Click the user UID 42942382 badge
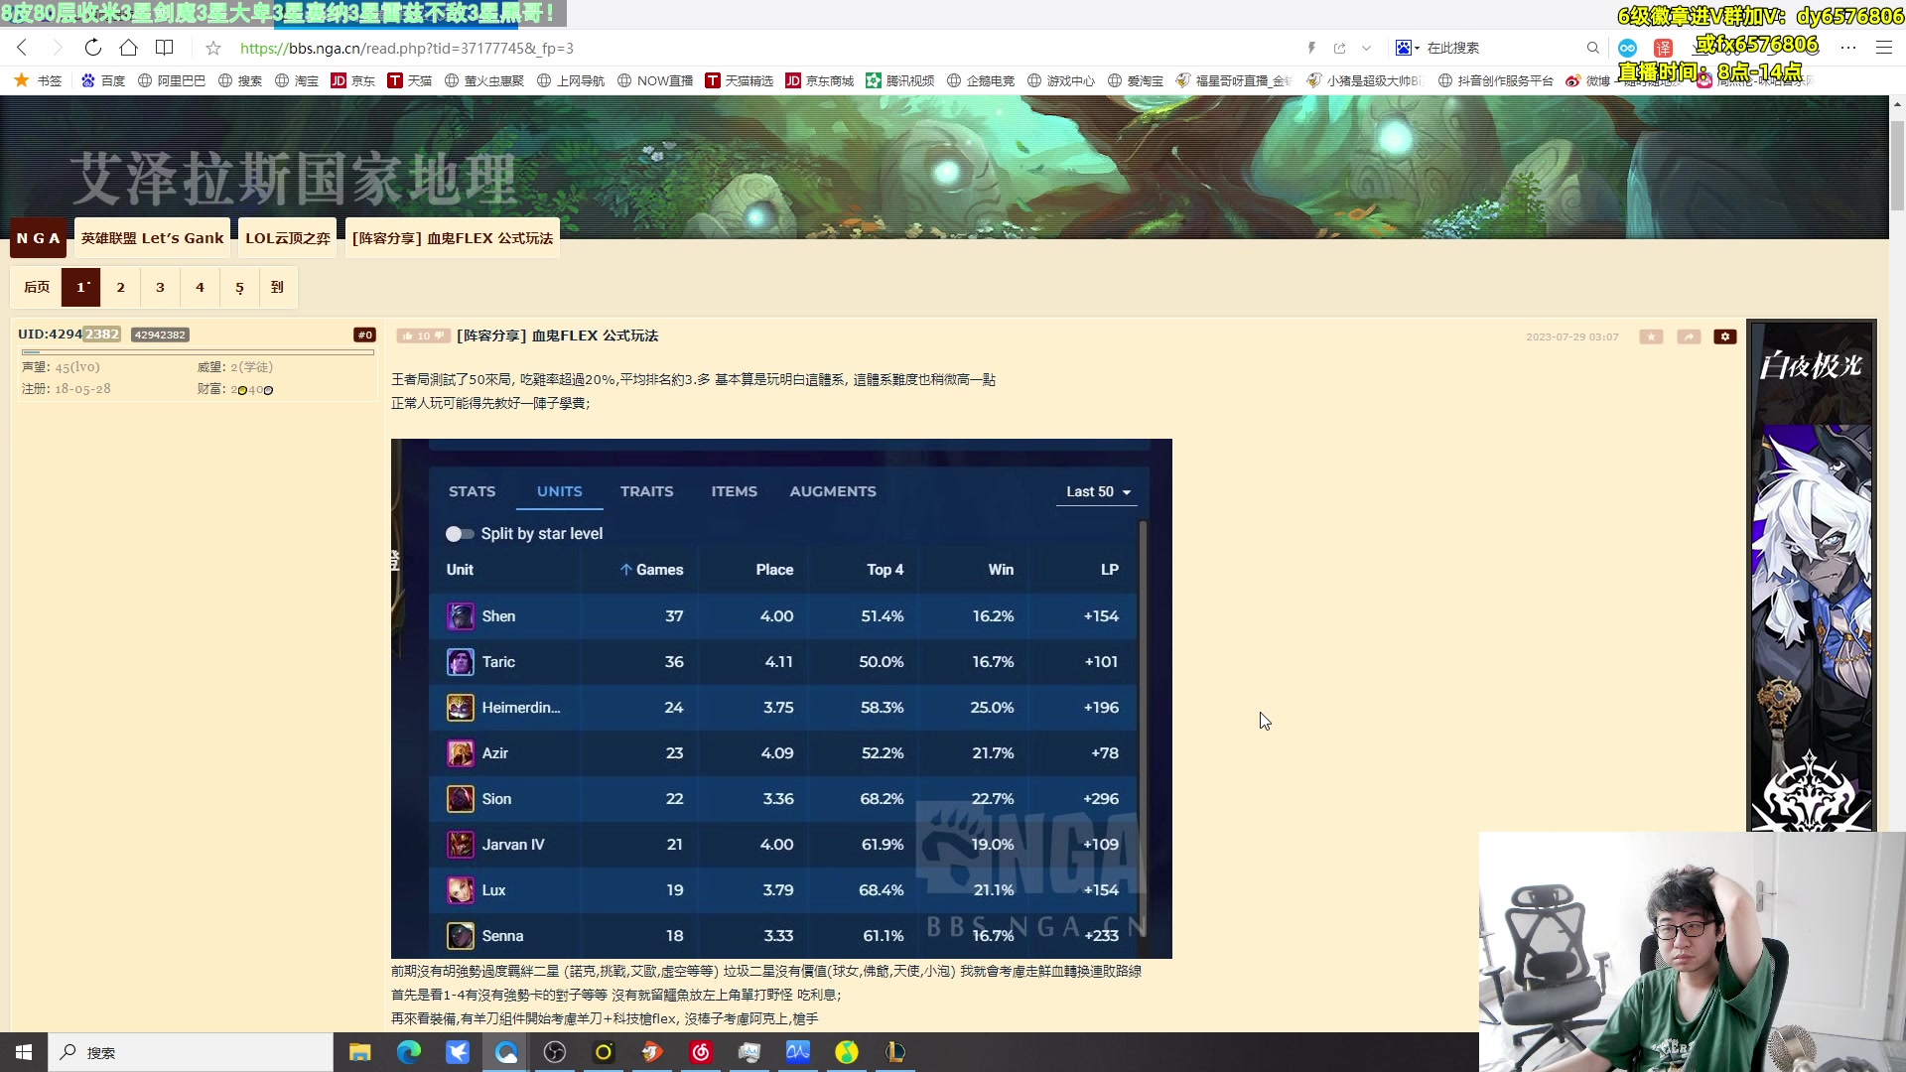The height and width of the screenshot is (1072, 1906). tap(160, 335)
